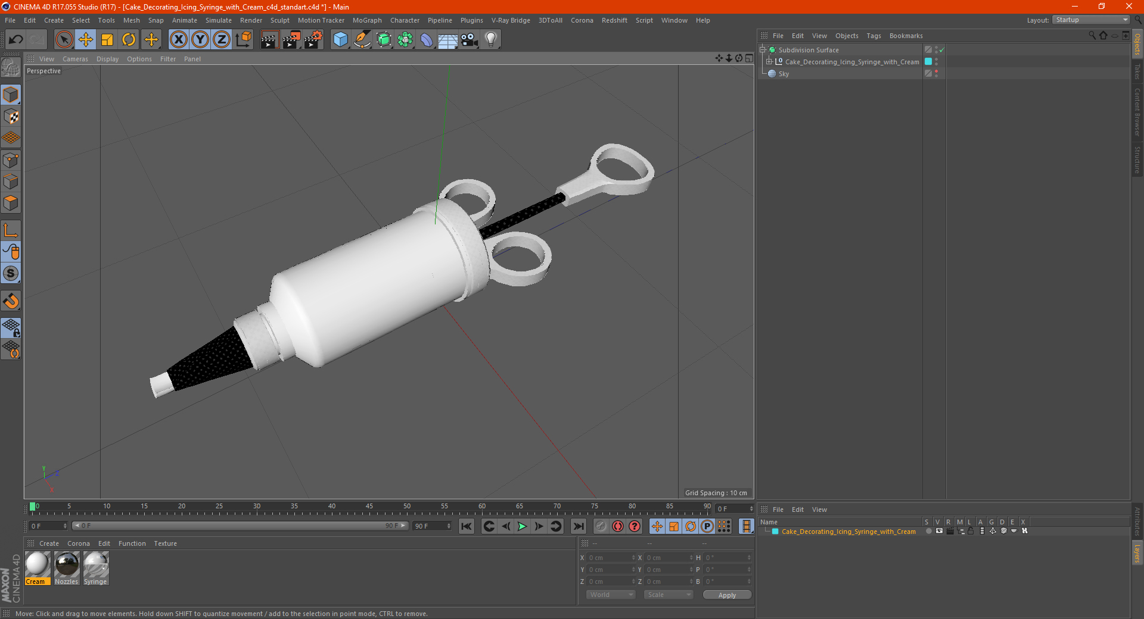Select the Syringe material thumbnail
The width and height of the screenshot is (1144, 619).
click(x=96, y=564)
